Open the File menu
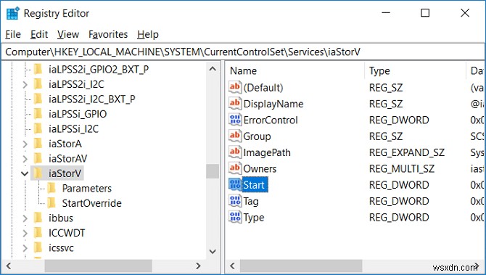This screenshot has width=486, height=275. click(x=13, y=34)
